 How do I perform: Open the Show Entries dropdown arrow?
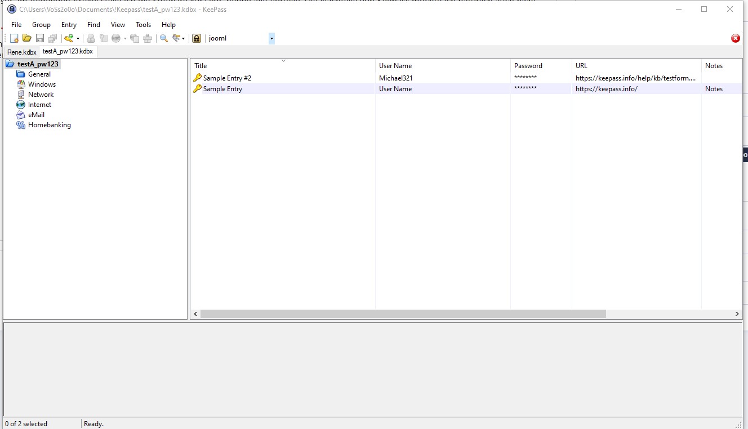[x=183, y=38]
